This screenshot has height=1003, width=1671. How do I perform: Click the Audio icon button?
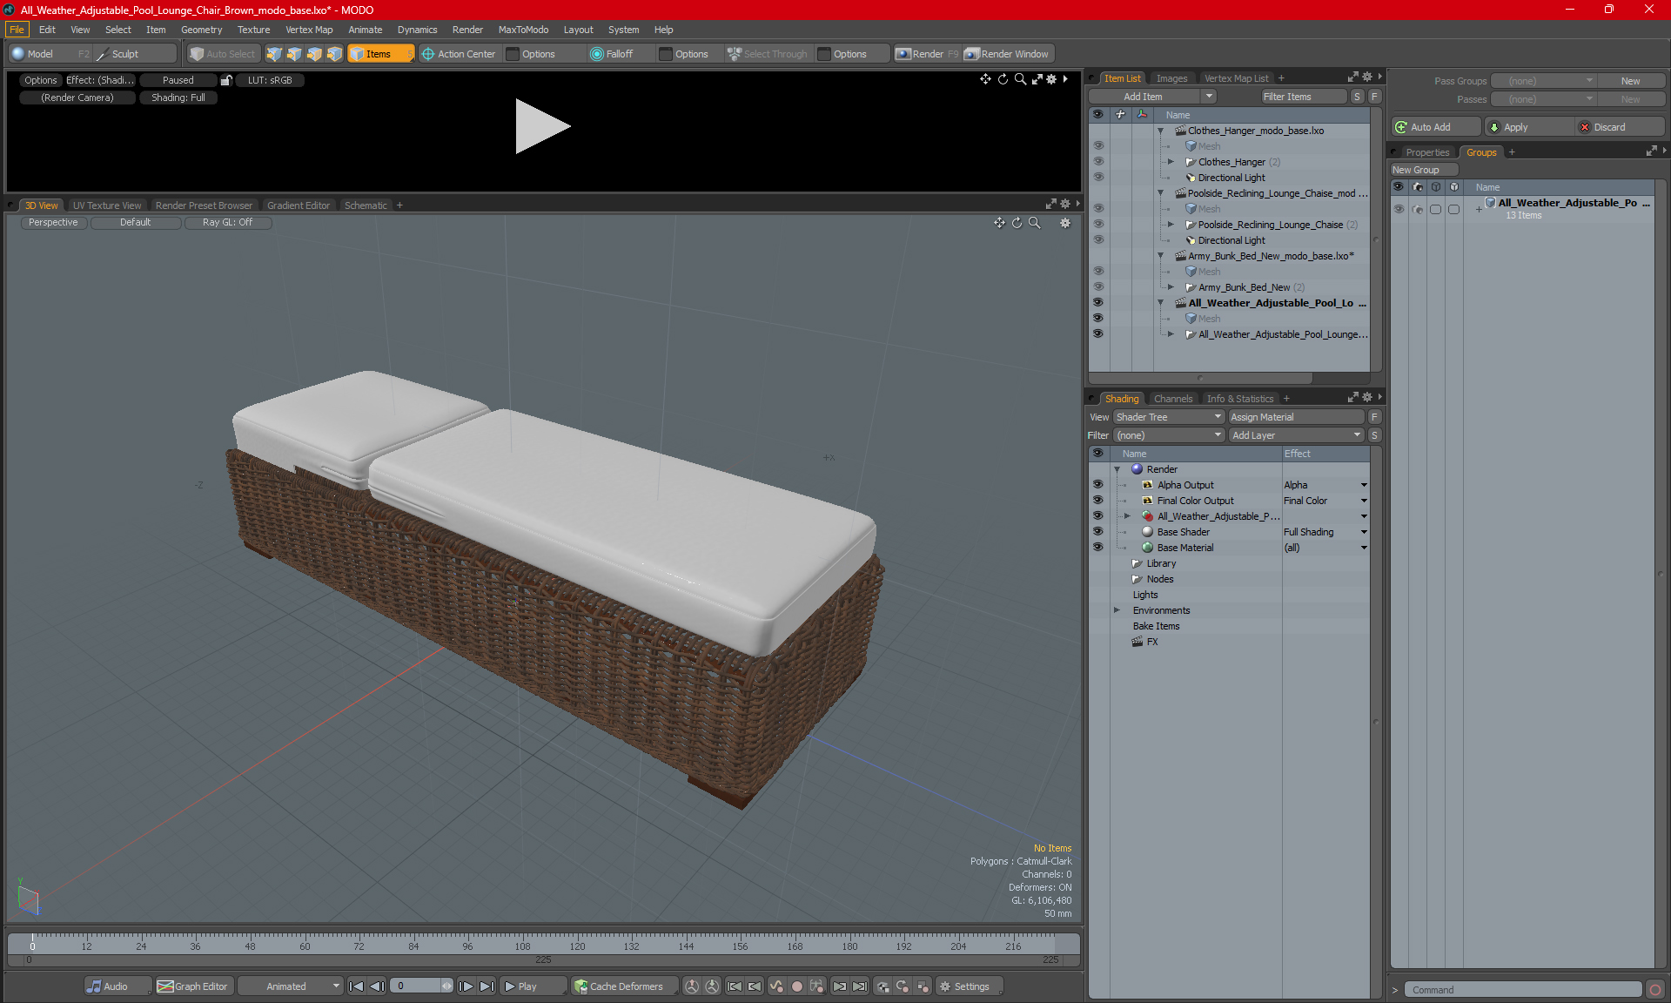pos(95,986)
